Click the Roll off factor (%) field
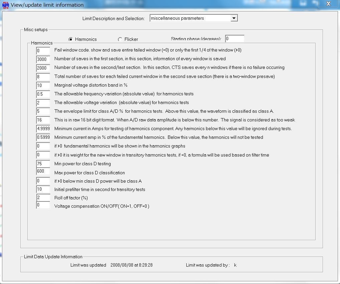Viewport: 340px width, 284px height. click(x=43, y=198)
